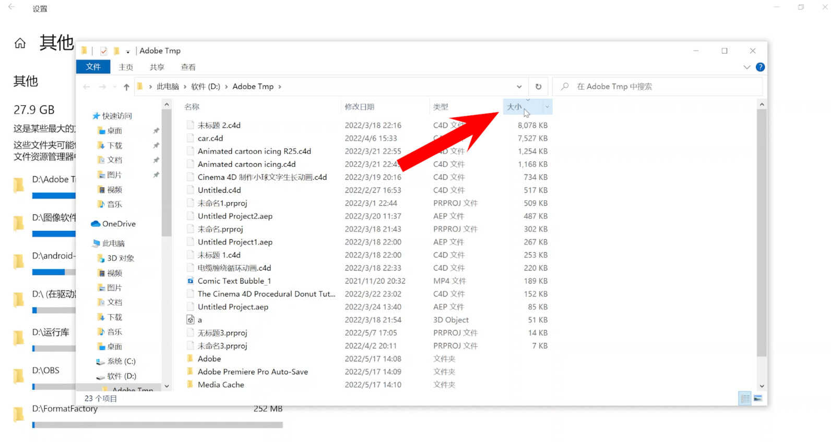The height and width of the screenshot is (442, 831).
Task: Expand the ribbon using the chevron near help
Action: click(x=746, y=67)
